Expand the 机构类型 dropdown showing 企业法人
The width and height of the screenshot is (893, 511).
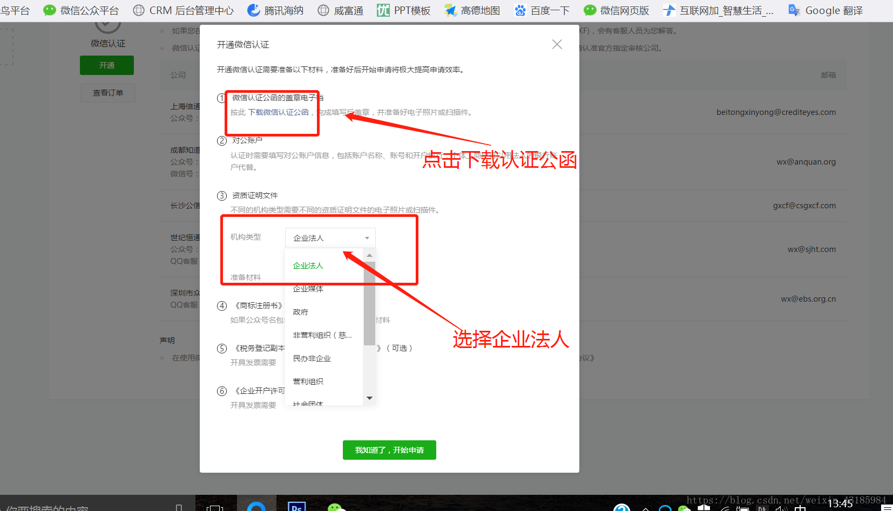click(330, 238)
